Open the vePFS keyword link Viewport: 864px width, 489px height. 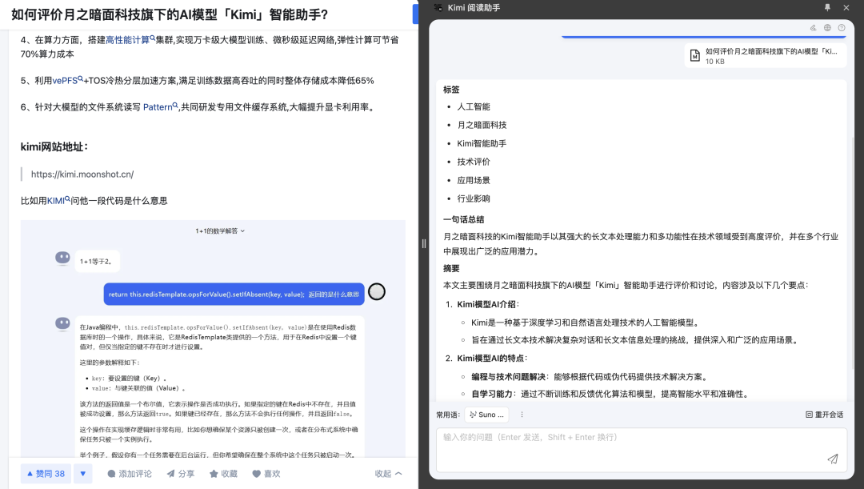tap(68, 81)
